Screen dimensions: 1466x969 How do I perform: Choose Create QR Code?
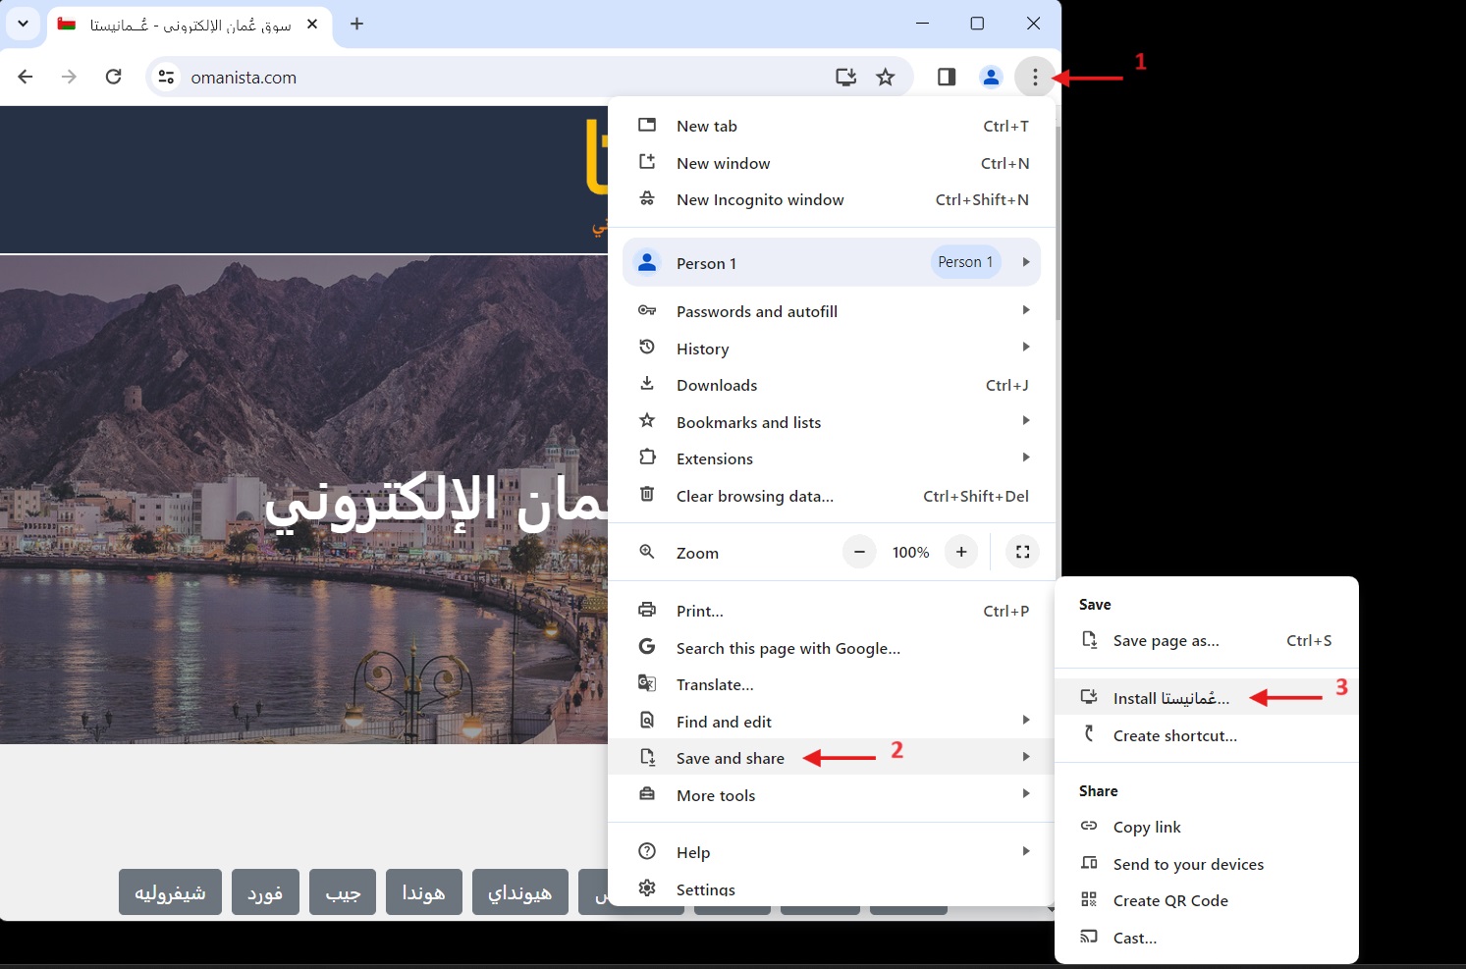(x=1207, y=900)
